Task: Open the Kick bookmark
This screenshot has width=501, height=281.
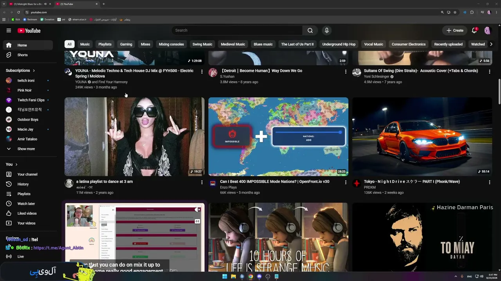Action: pyautogui.click(x=16, y=20)
